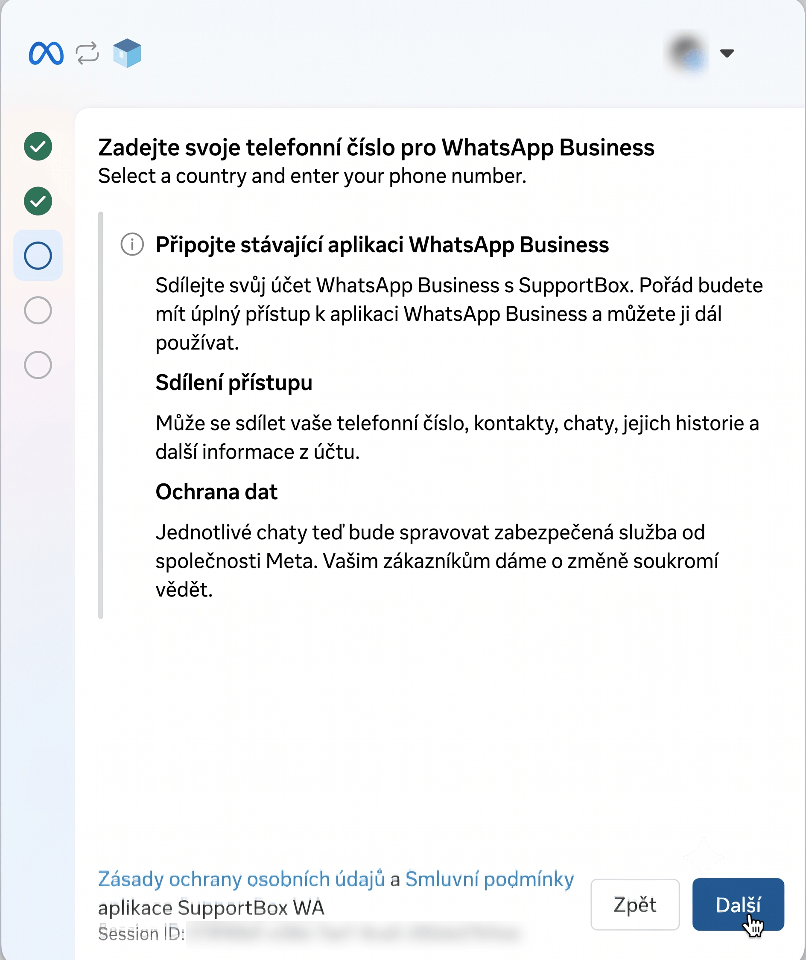
Task: Click the info icon beside Připojte heading
Action: [132, 244]
